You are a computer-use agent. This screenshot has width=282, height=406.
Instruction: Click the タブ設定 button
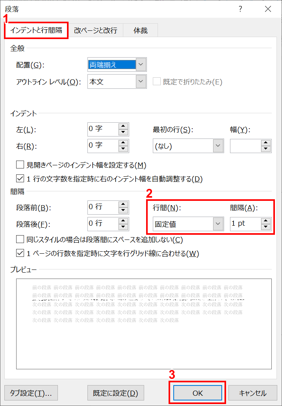31,393
